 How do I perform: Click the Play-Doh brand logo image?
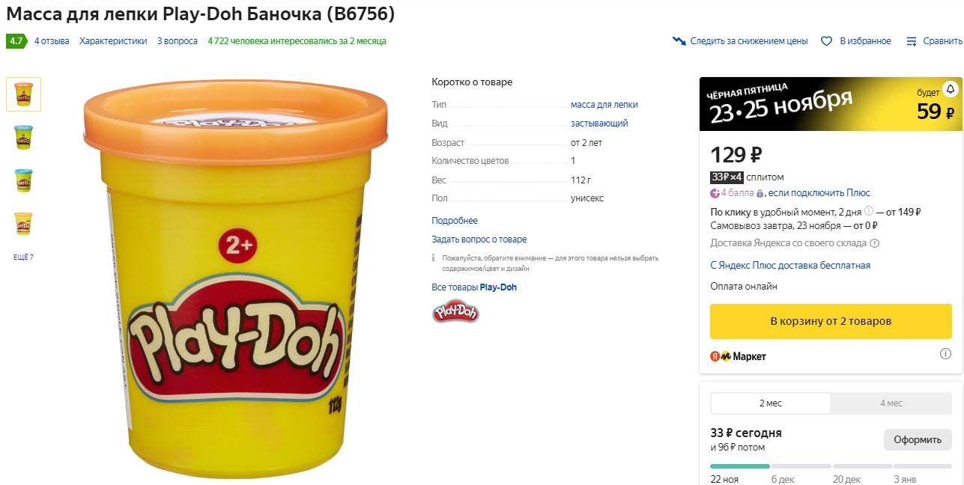(x=455, y=312)
